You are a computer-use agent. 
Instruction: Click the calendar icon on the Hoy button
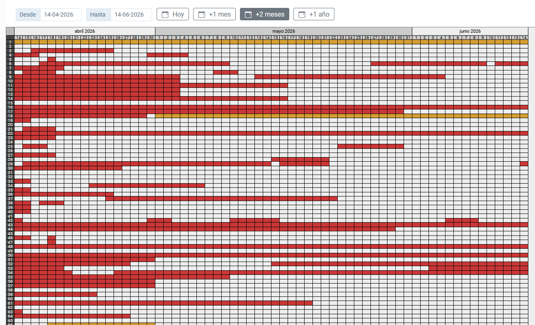pyautogui.click(x=165, y=15)
